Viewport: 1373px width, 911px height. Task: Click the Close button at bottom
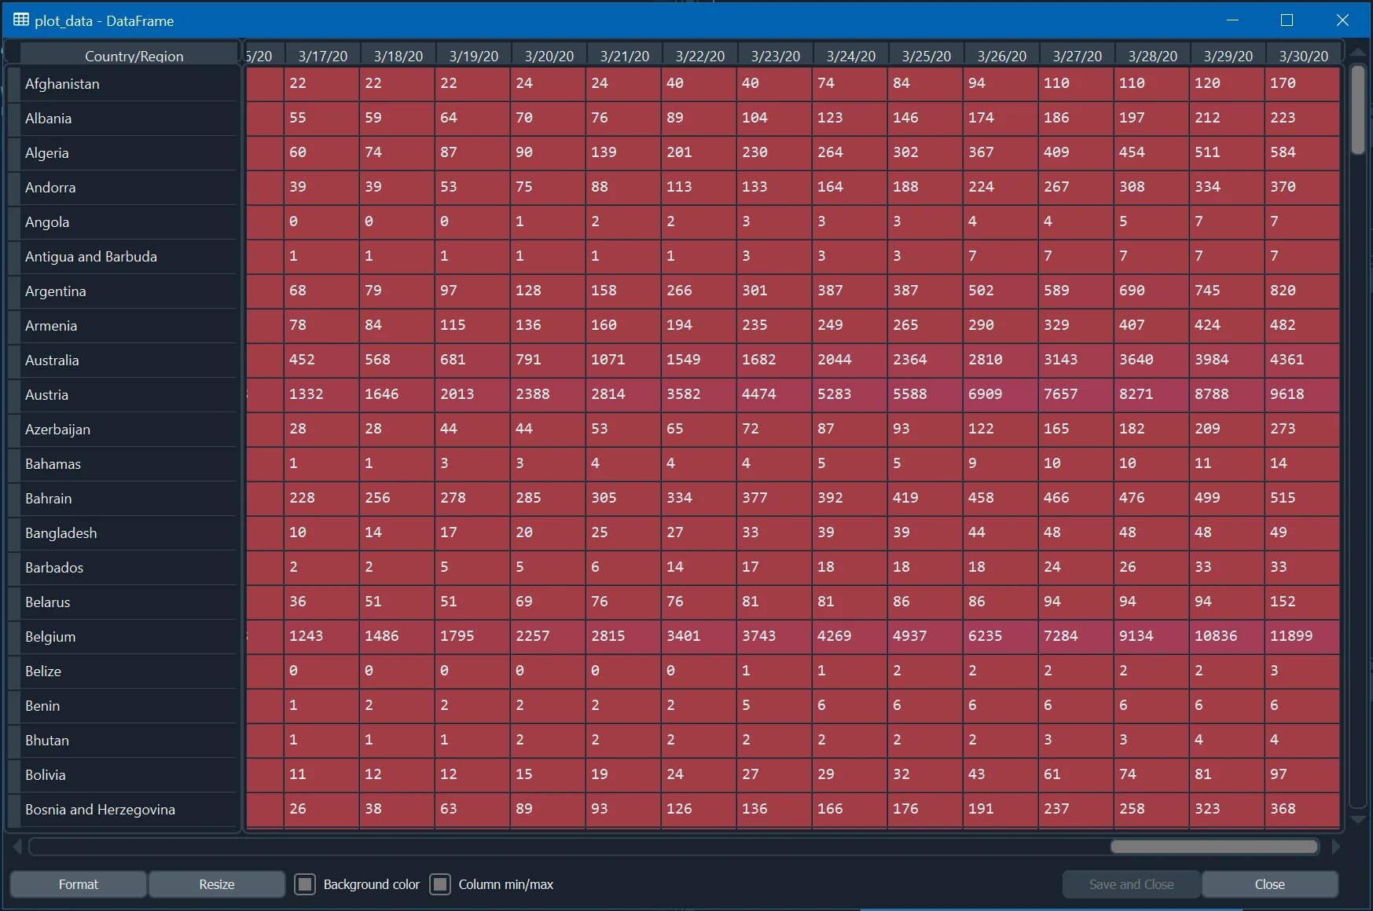tap(1270, 884)
